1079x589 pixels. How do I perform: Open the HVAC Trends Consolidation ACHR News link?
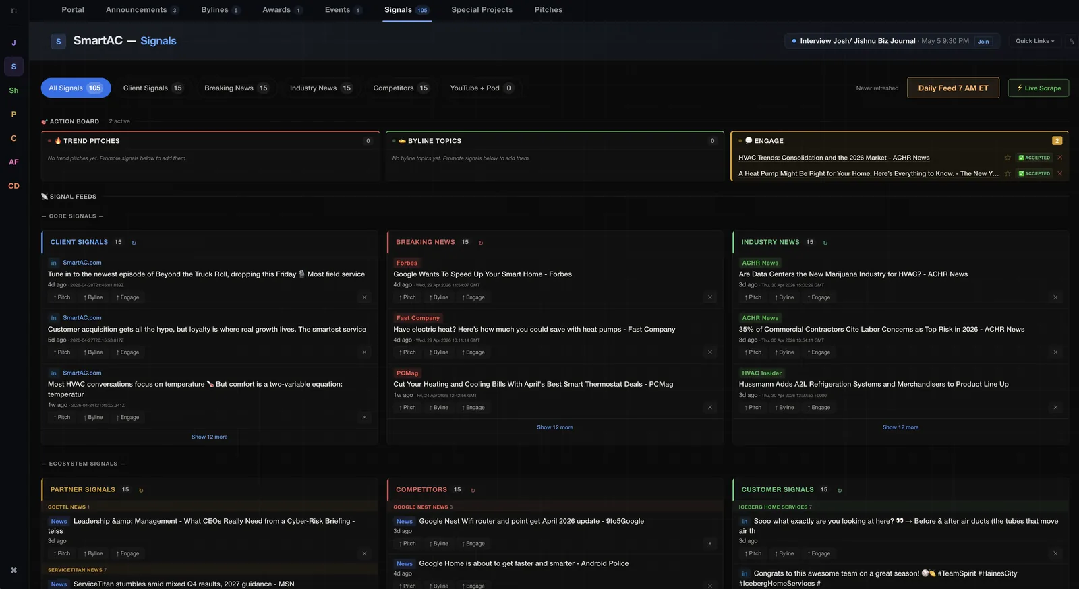[834, 158]
